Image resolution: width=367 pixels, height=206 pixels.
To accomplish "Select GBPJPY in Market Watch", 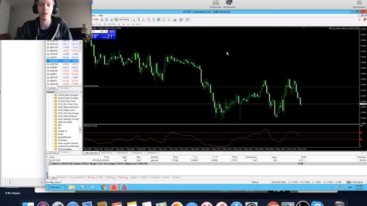I will click(x=63, y=81).
